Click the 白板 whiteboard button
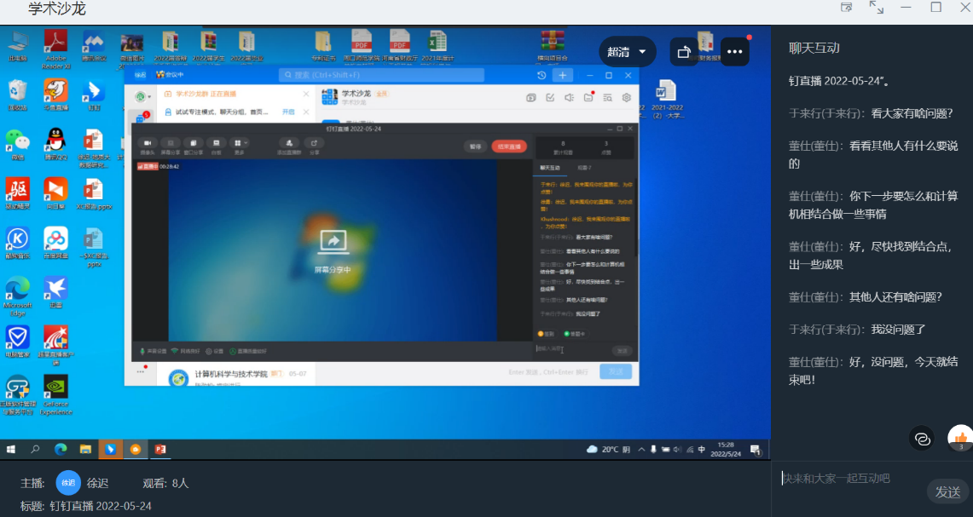This screenshot has width=973, height=517. click(216, 146)
